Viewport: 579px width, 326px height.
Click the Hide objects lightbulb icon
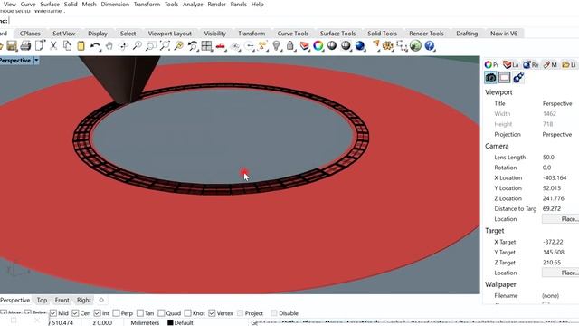pos(276,46)
